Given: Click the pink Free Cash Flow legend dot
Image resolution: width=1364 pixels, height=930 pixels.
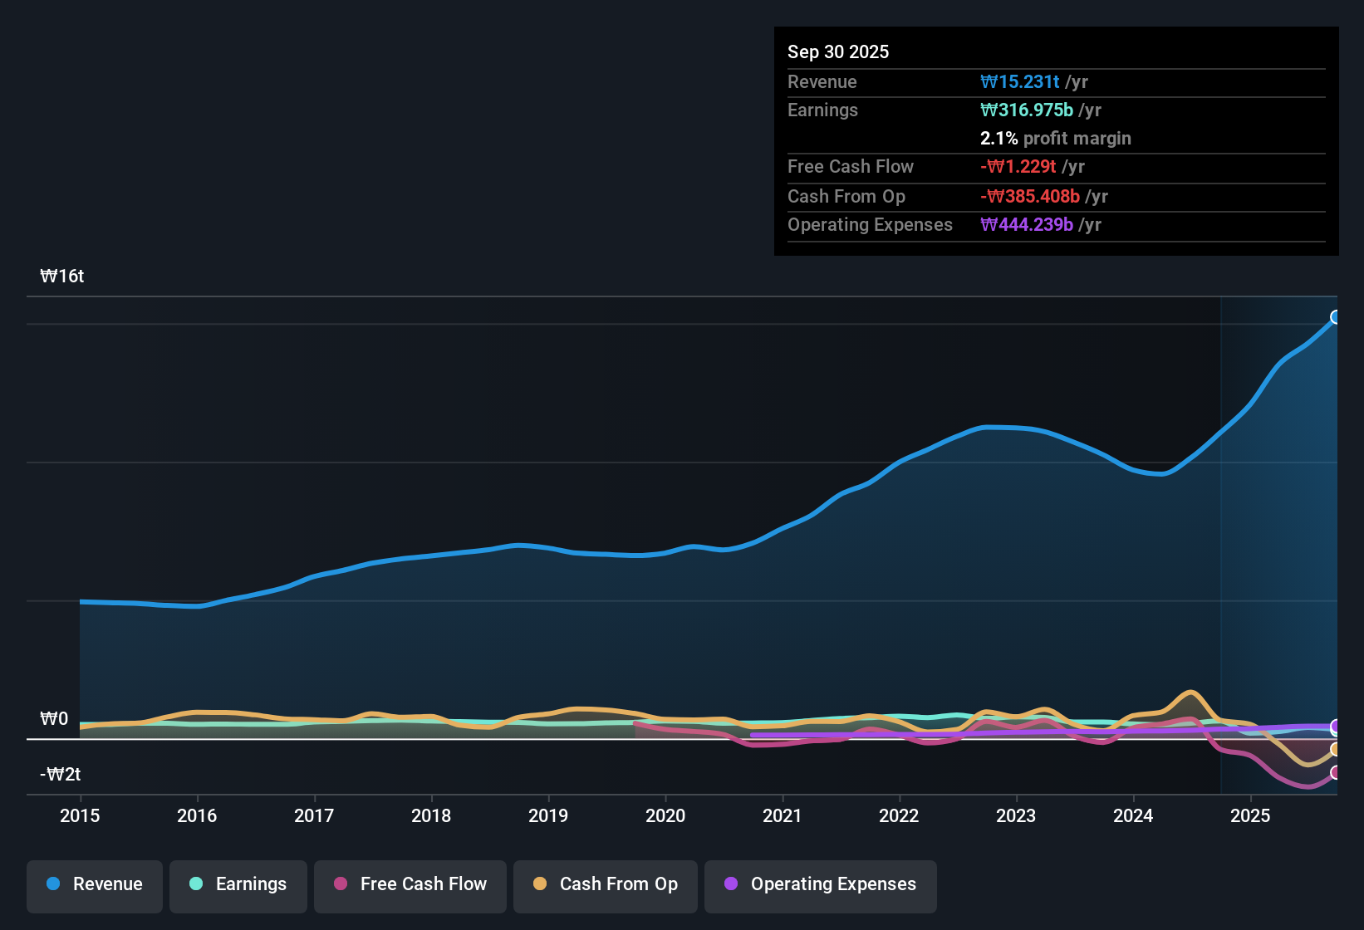Looking at the screenshot, I should tap(340, 884).
